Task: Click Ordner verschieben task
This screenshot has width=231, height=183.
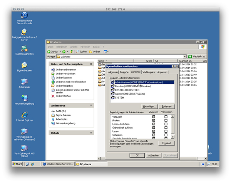Action: 65,74
